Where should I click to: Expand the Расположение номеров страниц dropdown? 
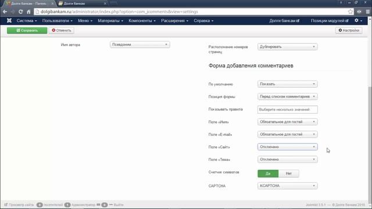[287, 46]
